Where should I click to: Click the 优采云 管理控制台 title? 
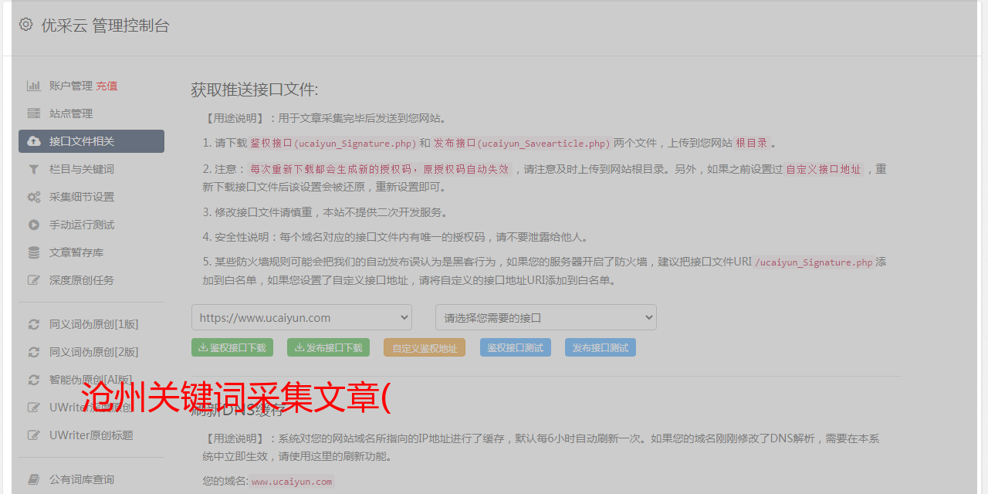105,25
